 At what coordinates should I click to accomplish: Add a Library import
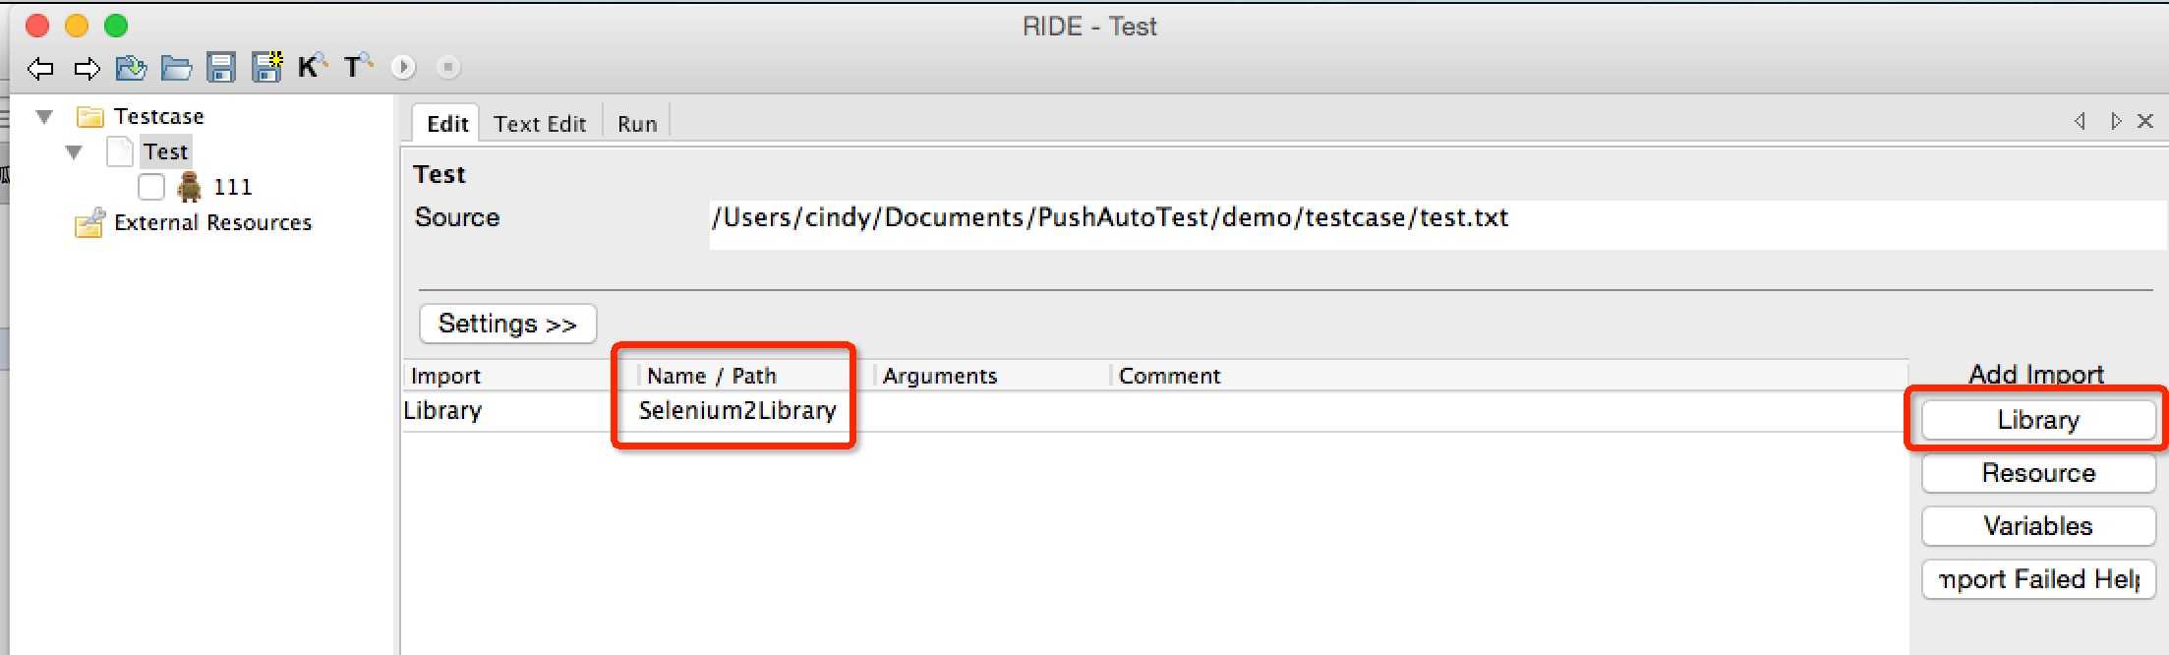2038,420
